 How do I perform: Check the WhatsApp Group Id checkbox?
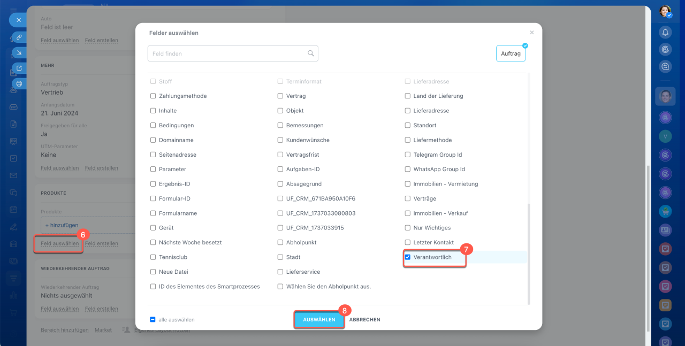tap(408, 170)
